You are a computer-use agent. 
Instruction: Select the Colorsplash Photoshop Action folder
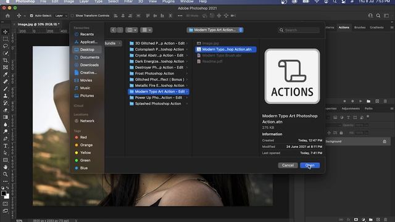(x=158, y=49)
